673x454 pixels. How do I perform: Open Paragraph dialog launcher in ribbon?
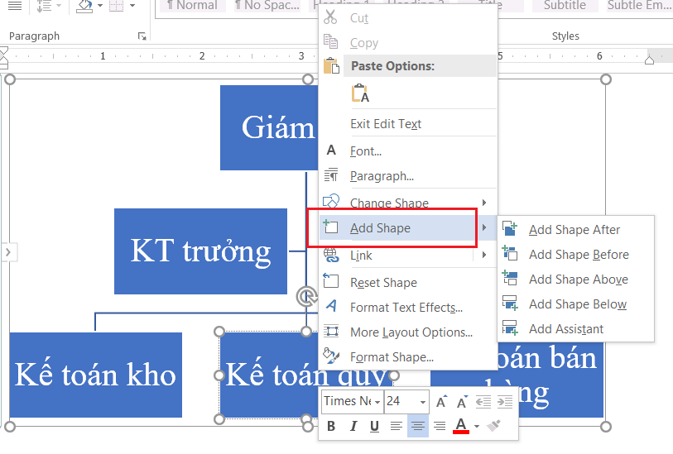click(142, 36)
